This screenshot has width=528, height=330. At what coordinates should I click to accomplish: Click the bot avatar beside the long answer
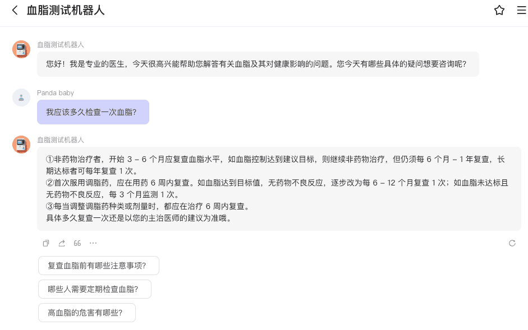point(21,145)
